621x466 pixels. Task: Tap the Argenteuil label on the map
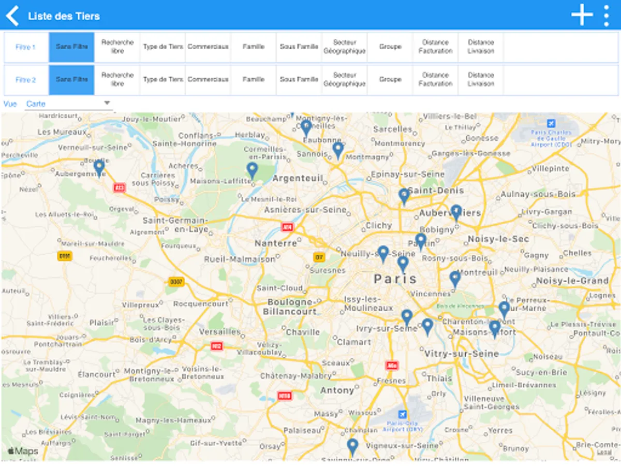pyautogui.click(x=298, y=178)
